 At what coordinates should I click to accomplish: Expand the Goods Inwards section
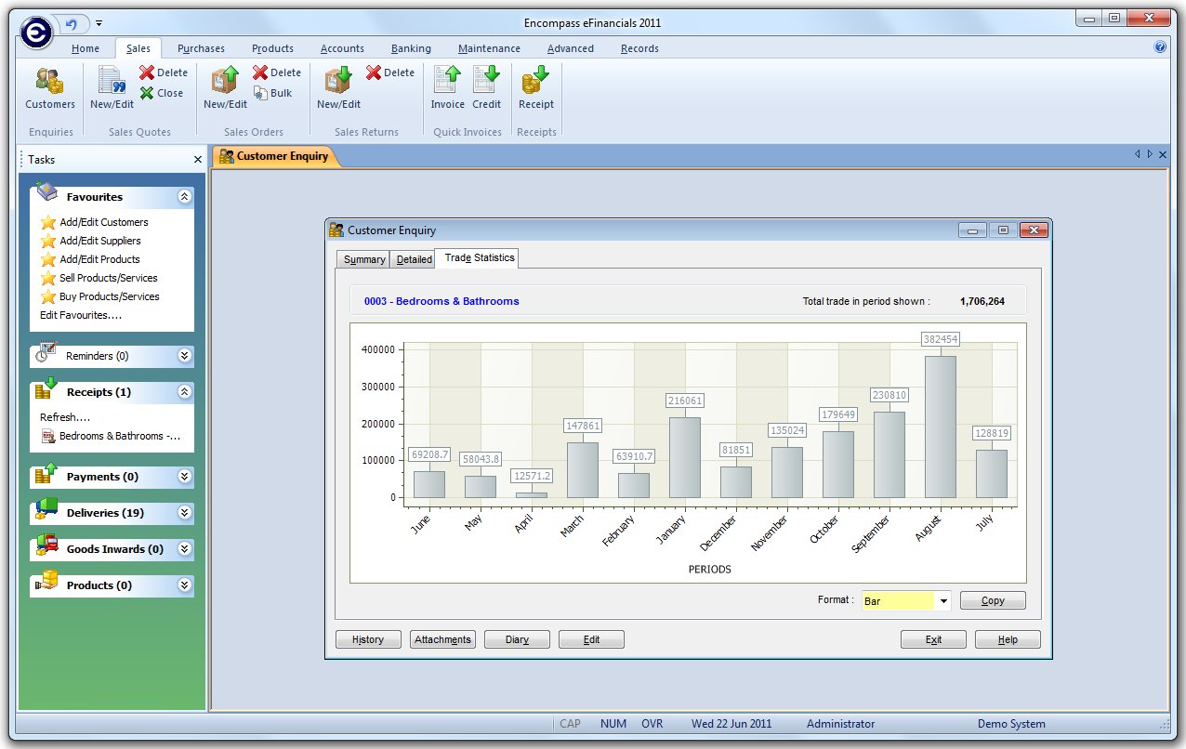(184, 549)
